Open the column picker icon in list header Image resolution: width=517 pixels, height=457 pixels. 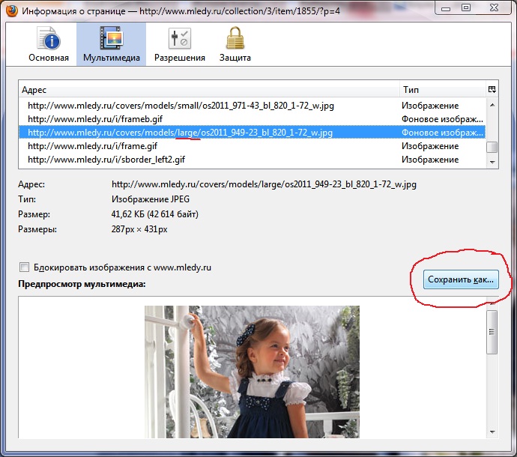point(492,89)
